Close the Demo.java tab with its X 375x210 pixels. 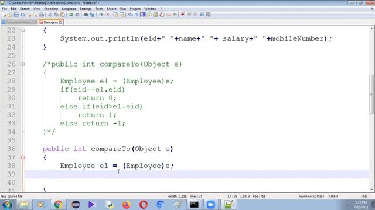[61, 22]
